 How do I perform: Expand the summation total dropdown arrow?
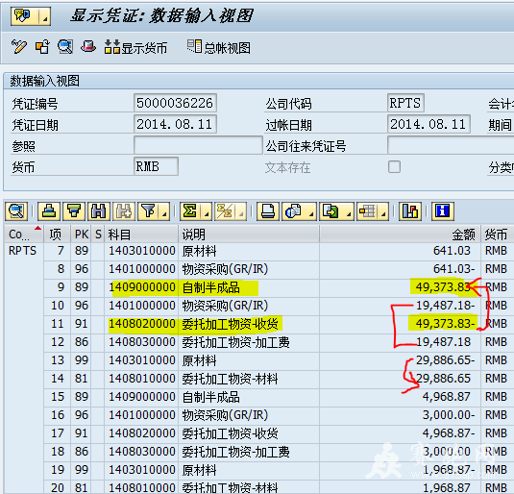(207, 211)
